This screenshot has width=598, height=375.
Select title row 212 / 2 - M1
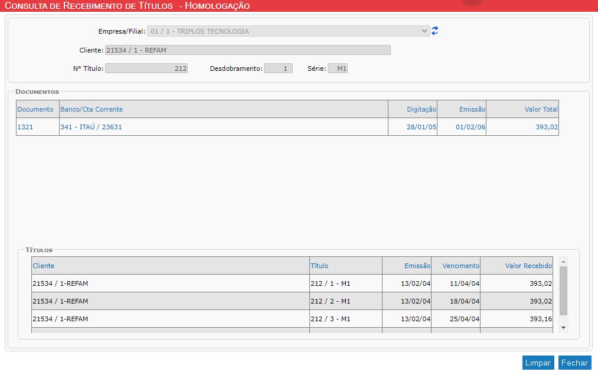point(292,301)
